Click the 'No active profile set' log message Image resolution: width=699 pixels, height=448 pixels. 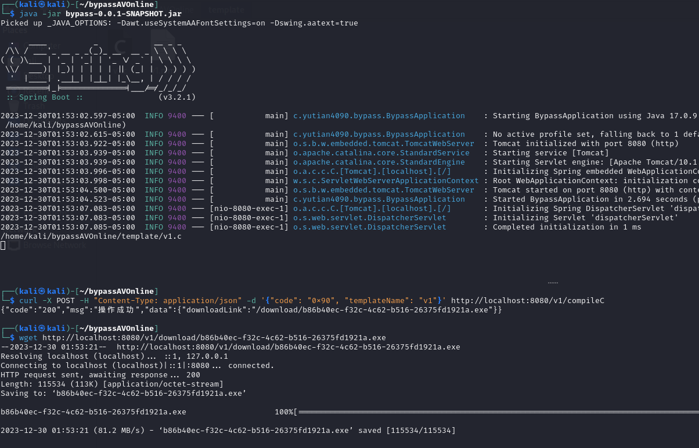point(596,134)
